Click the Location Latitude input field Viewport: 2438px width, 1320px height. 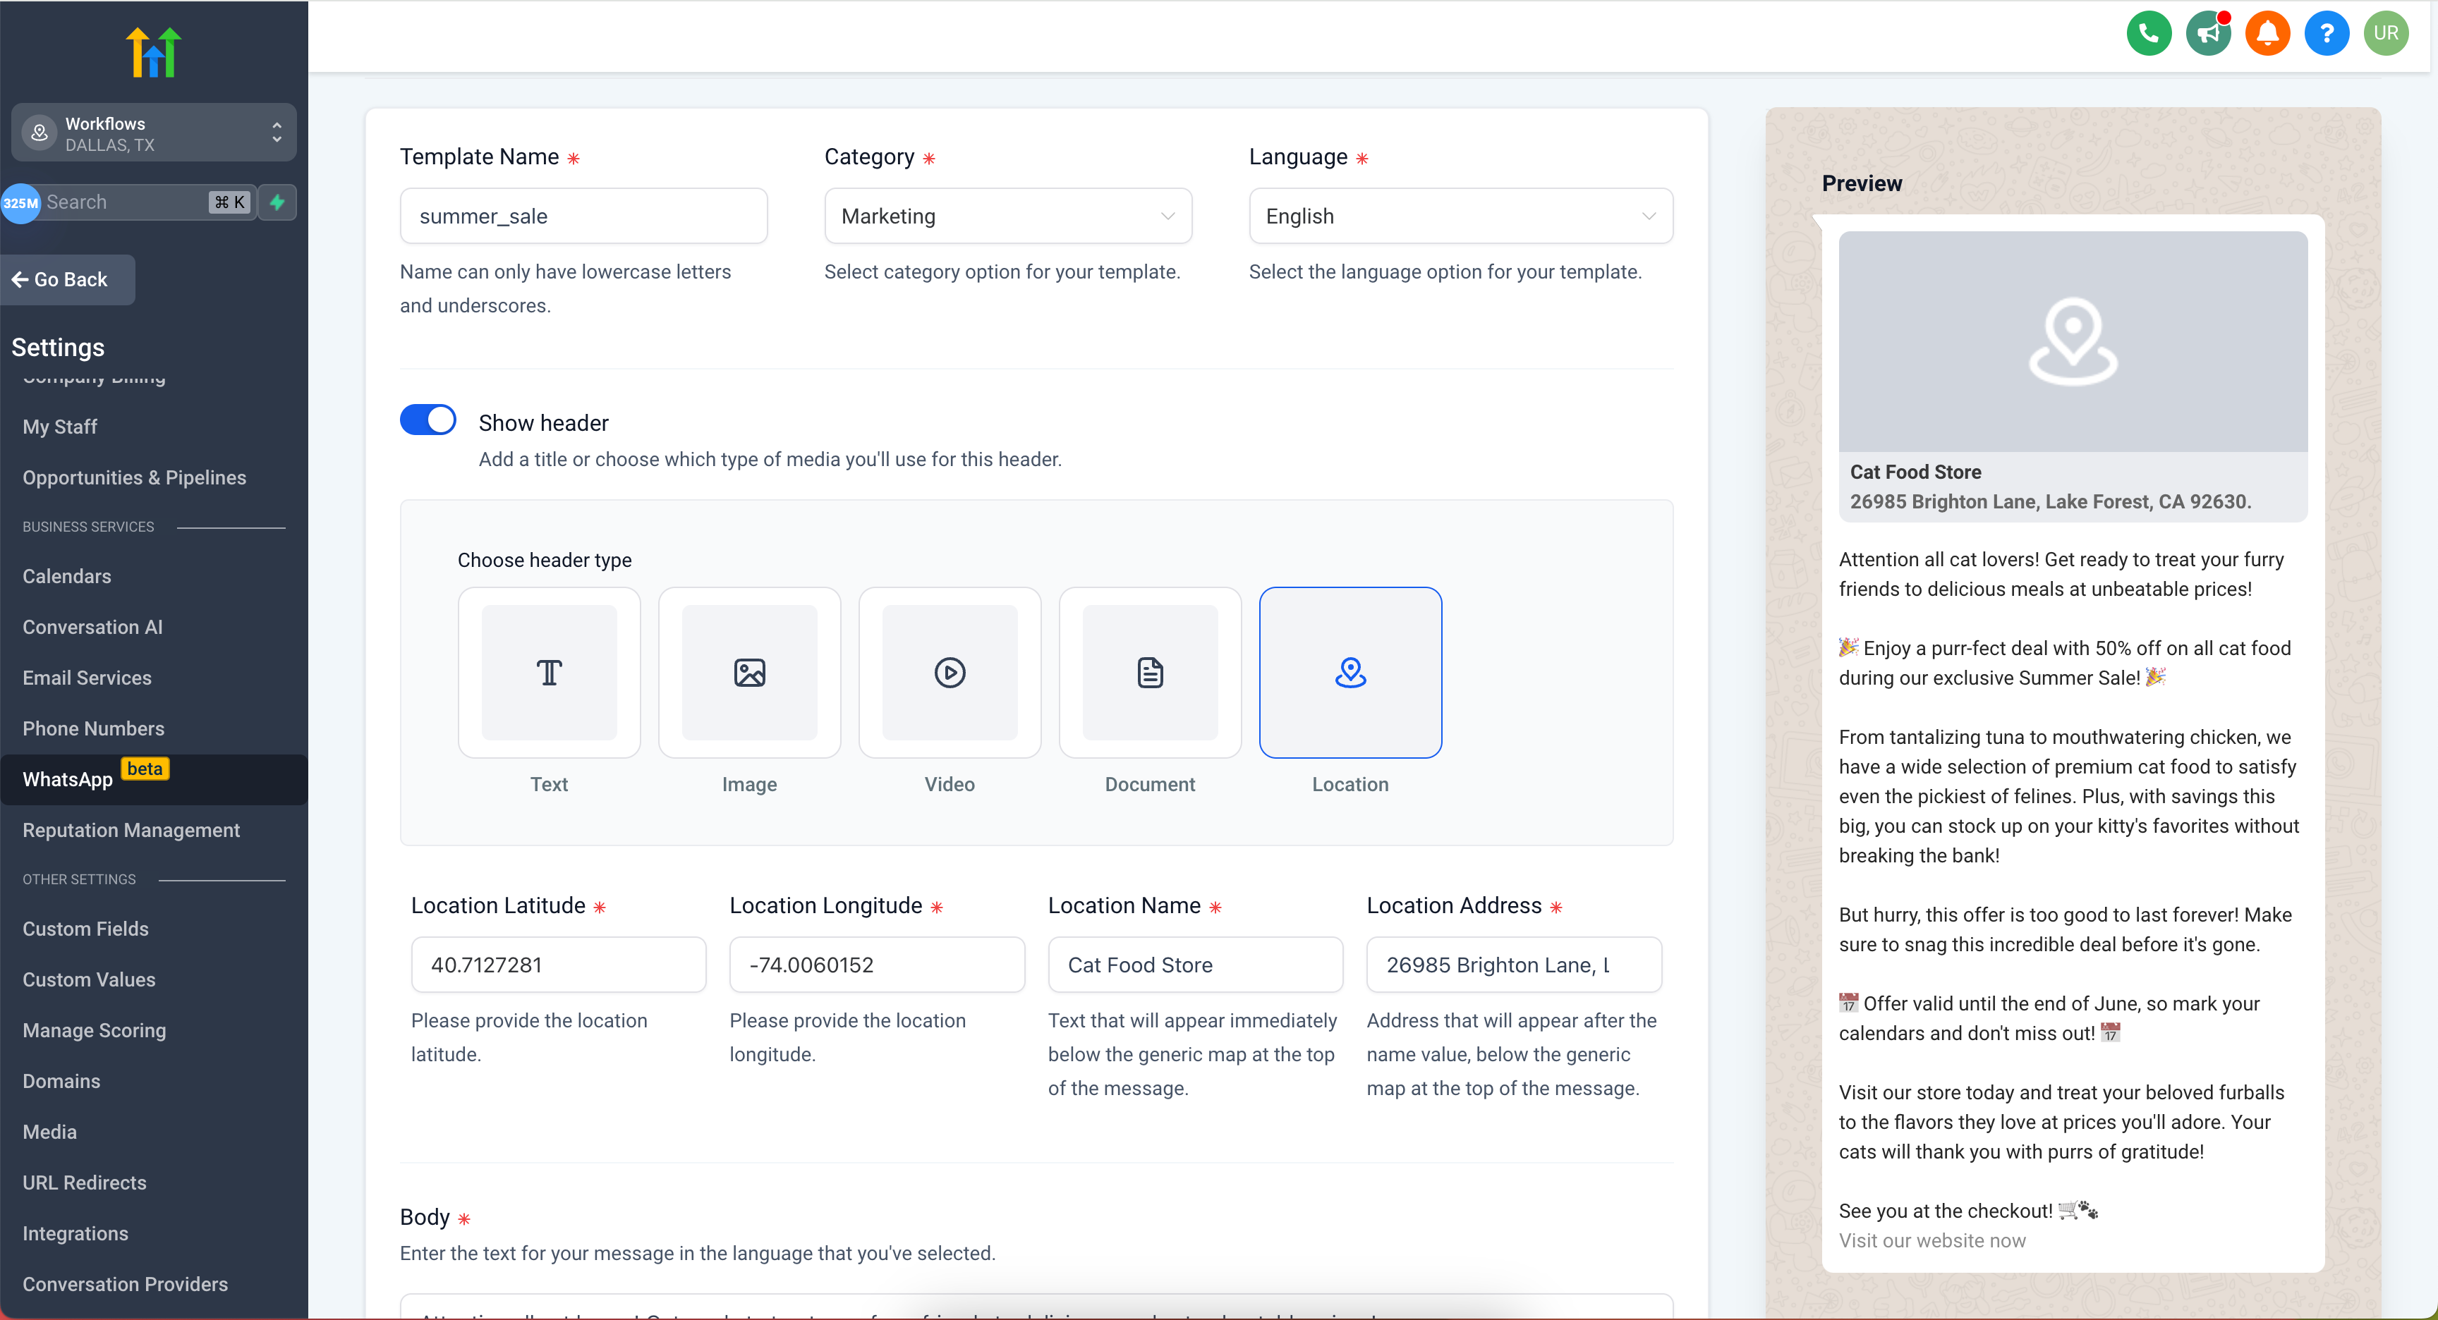(x=559, y=965)
